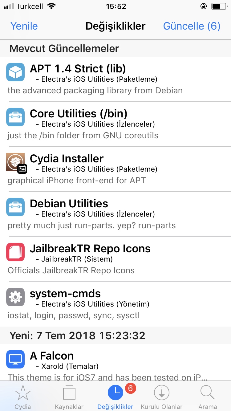Tap the Cydia Installer box icon

[15, 162]
